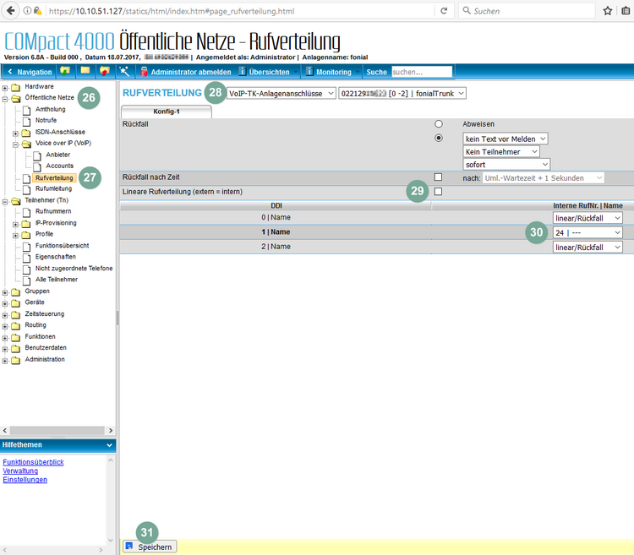
Task: Click the Notrufe page icon
Action: (x=27, y=121)
